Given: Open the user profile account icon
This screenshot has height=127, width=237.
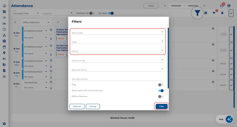Looking at the screenshot, I should (x=229, y=6).
